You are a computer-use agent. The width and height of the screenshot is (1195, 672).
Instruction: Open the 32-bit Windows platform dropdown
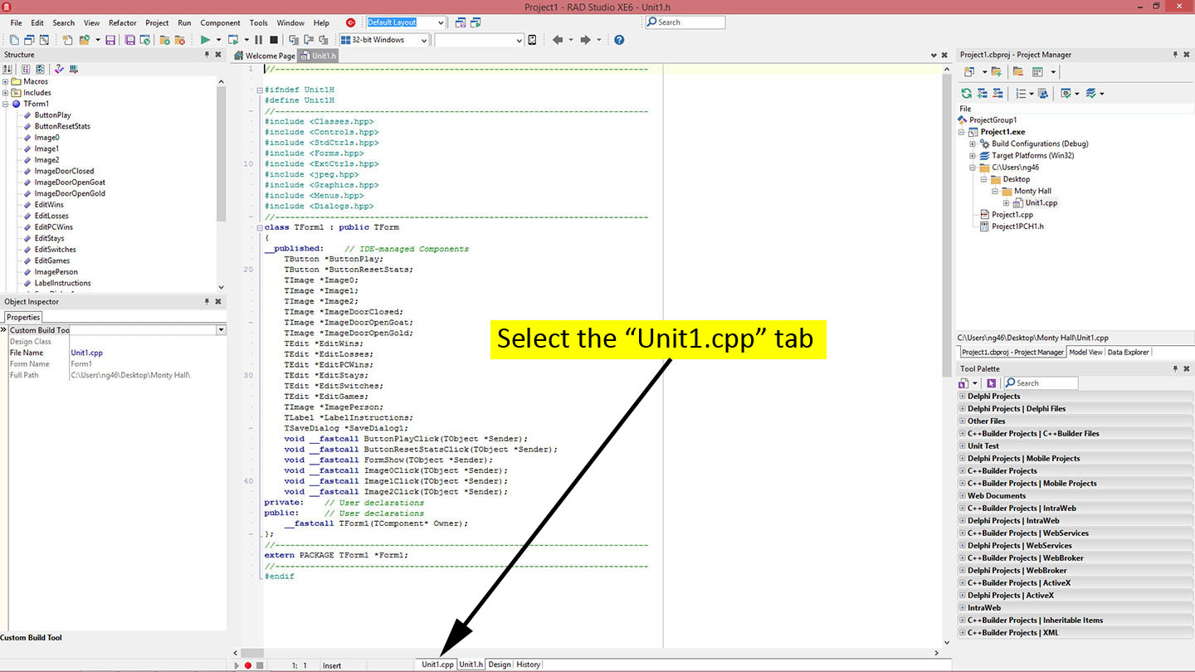tap(423, 40)
